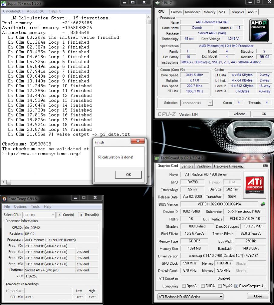Click the GPU-Z camera screenshot icon

(x=265, y=166)
